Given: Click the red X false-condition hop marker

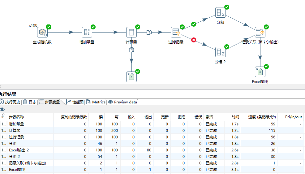Looking at the screenshot, I should coord(194,40).
